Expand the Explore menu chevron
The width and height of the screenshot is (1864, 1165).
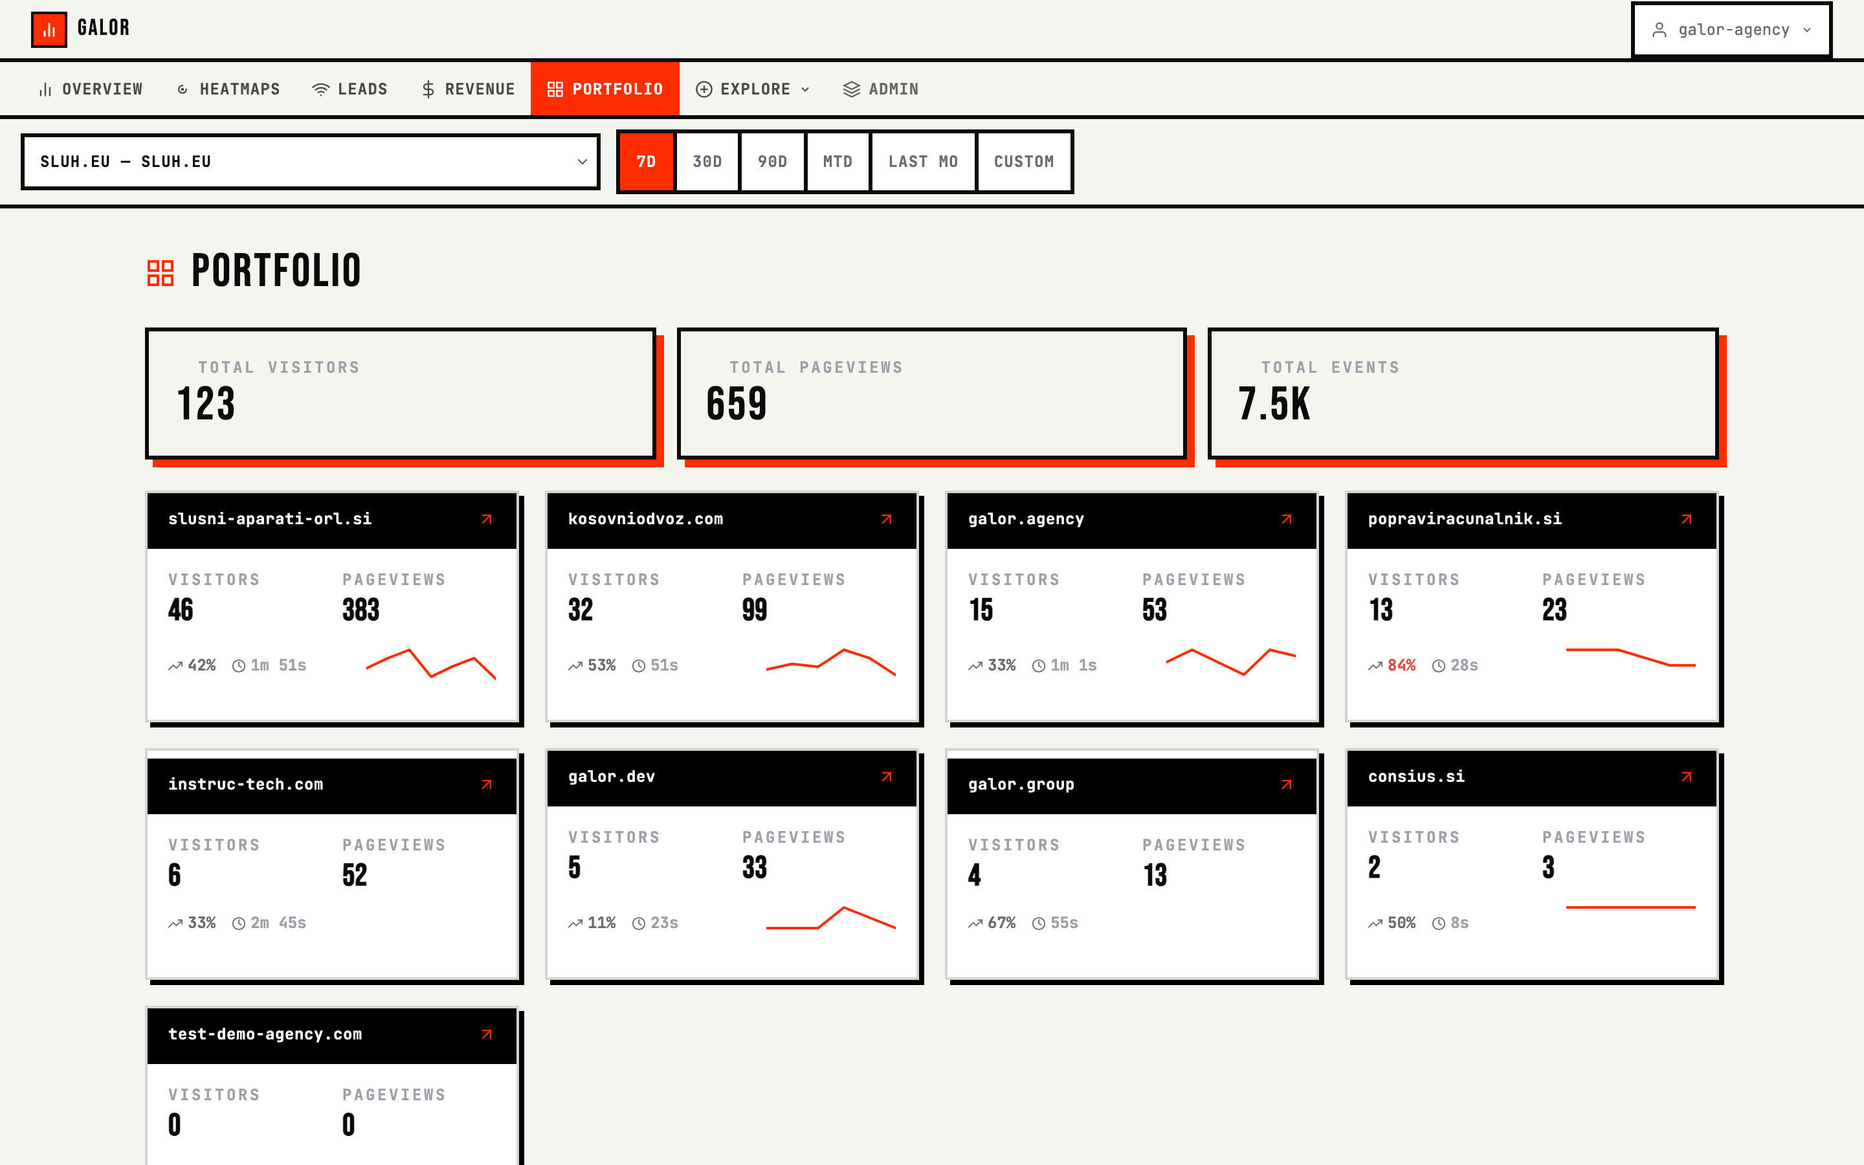click(x=805, y=89)
